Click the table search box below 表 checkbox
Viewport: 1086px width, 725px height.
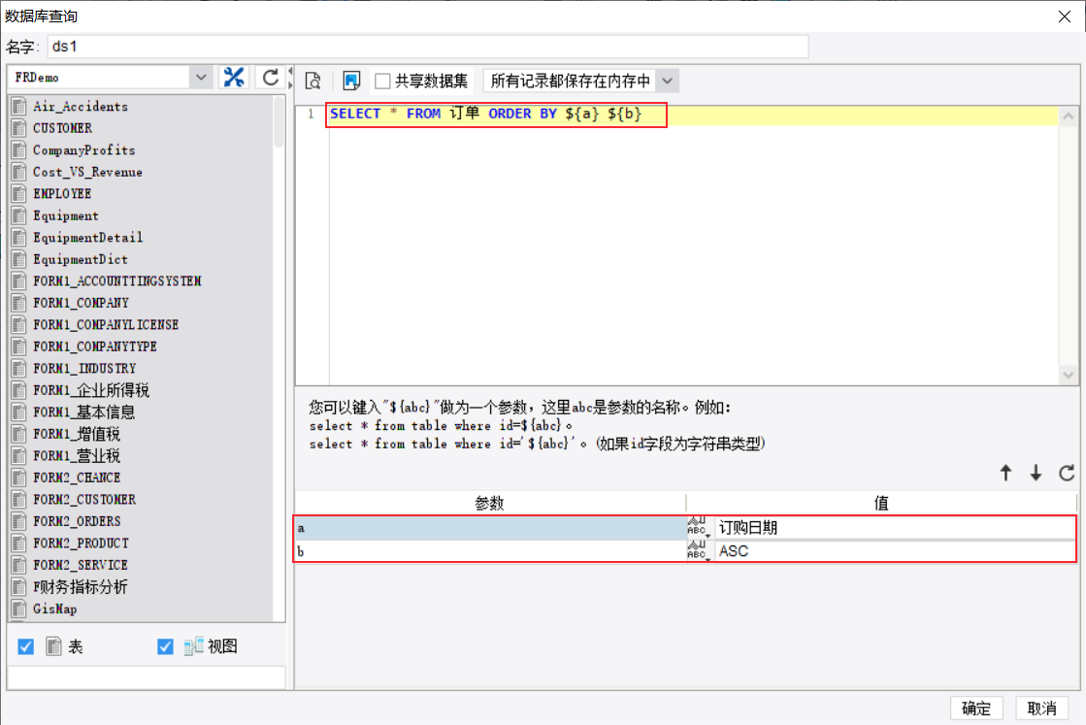pyautogui.click(x=147, y=677)
